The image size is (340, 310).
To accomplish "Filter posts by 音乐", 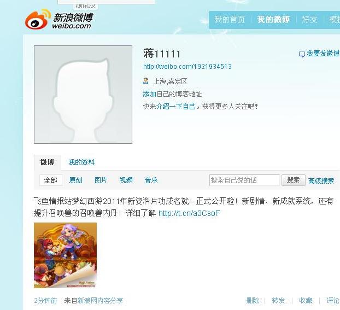I will tap(151, 180).
